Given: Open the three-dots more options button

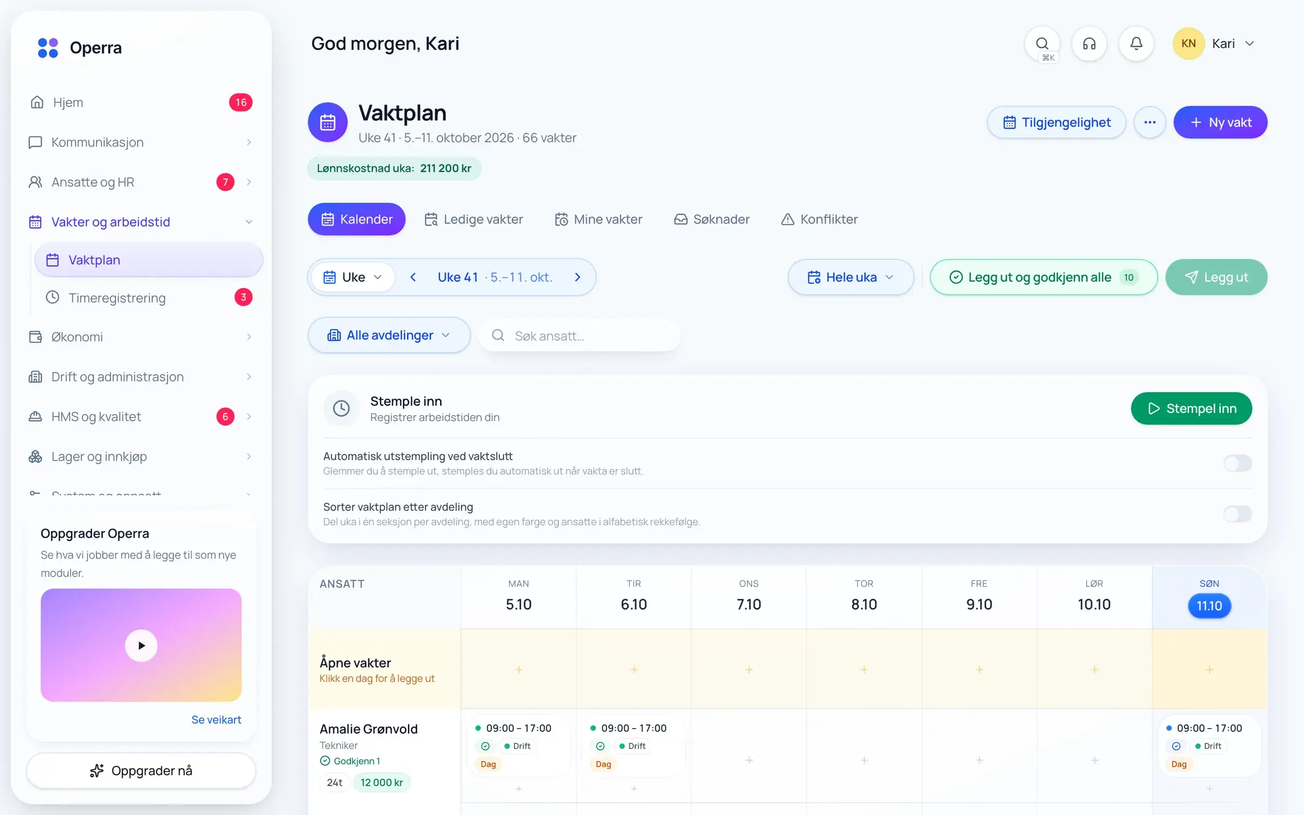Looking at the screenshot, I should click(1150, 122).
